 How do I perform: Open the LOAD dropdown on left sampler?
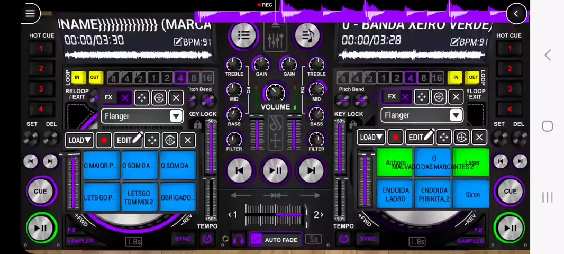pyautogui.click(x=80, y=140)
